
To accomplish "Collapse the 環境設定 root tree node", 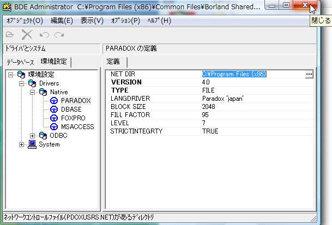I will (10, 75).
